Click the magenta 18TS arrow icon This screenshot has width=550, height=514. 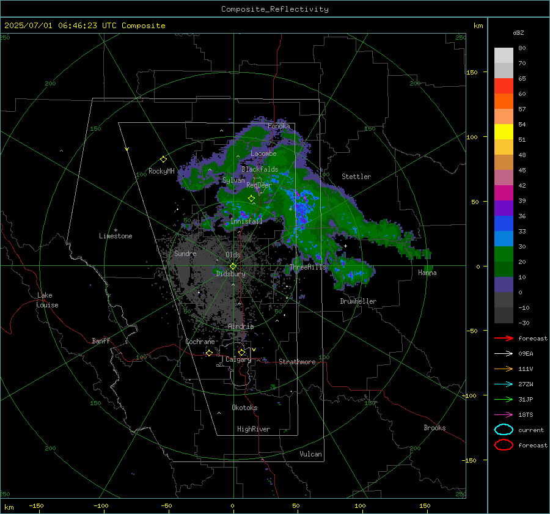click(x=504, y=415)
